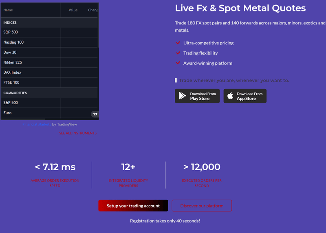Viewport: 326px width, 233px height.
Task: Click the Trading flexibility checkmark
Action: [x=178, y=53]
